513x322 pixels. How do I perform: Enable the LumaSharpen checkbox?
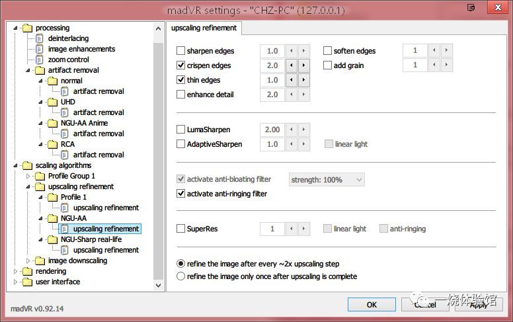click(x=180, y=129)
